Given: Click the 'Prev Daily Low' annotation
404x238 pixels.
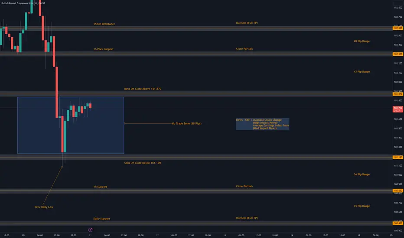Looking at the screenshot, I should [x=44, y=207].
